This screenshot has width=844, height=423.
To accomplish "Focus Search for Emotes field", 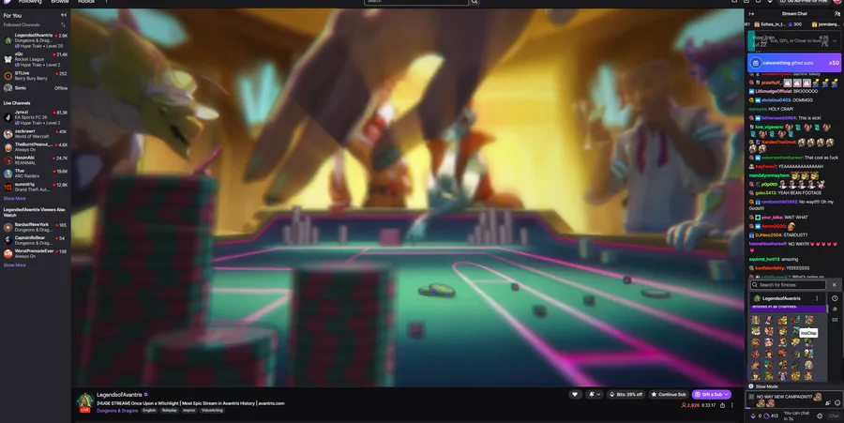I will click(788, 285).
